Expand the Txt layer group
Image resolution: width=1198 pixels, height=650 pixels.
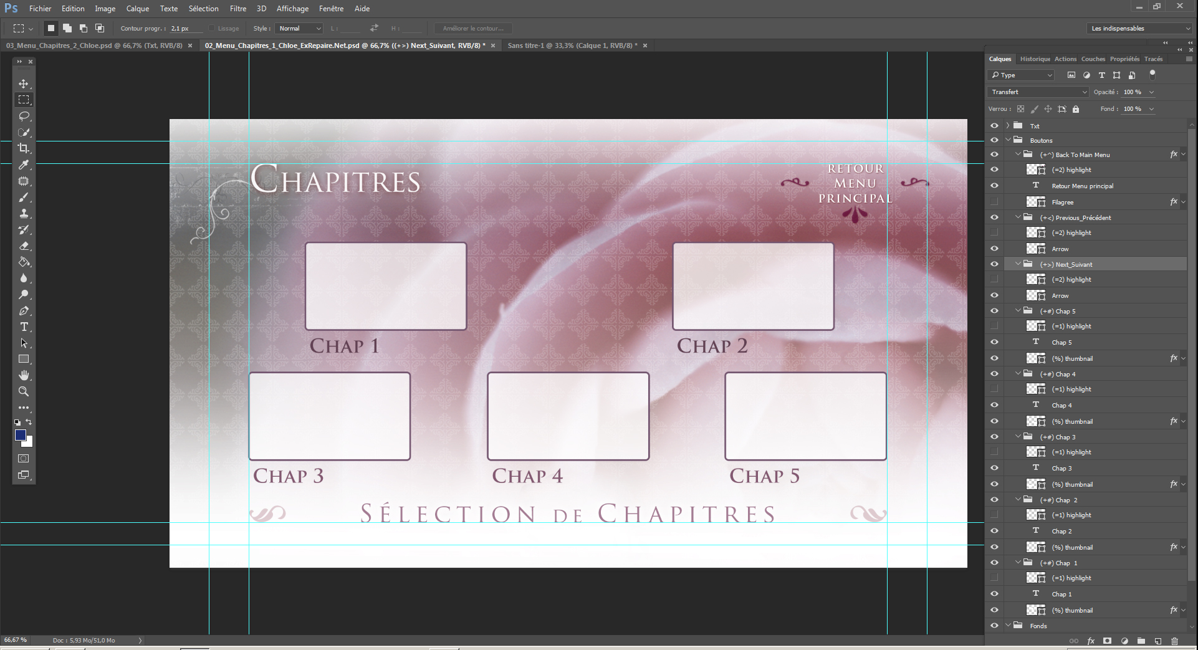[x=1007, y=125]
